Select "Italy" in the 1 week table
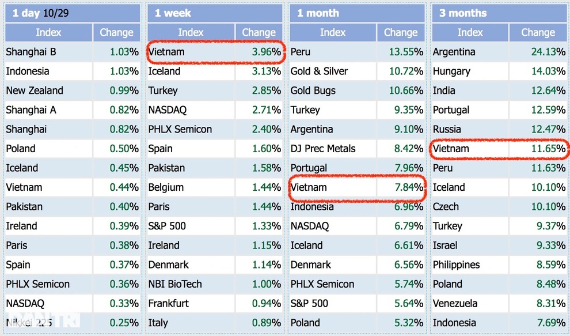This screenshot has height=336, width=570. tap(158, 323)
